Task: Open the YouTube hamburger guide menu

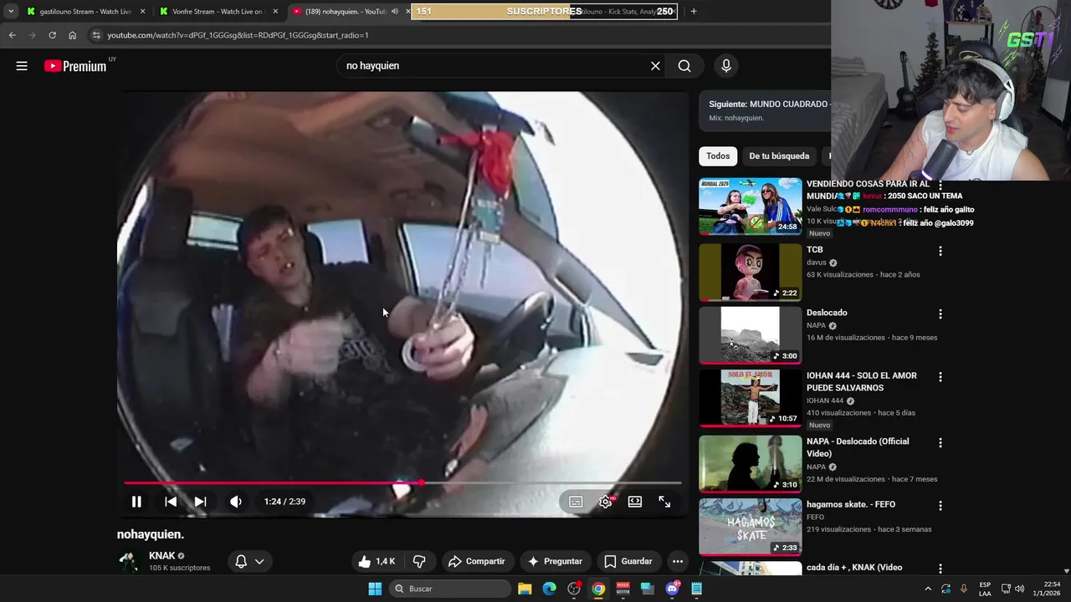Action: (22, 66)
